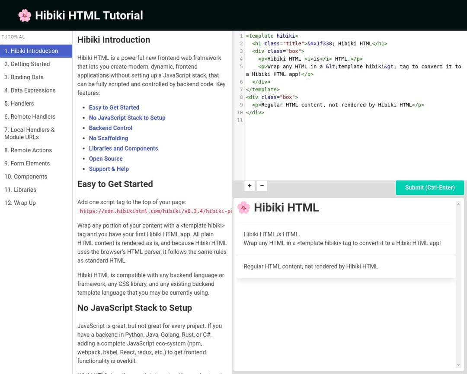Viewport: 467px width, 374px height.
Task: Select 1. Hibiki Introduction in sidebar
Action: click(36, 51)
